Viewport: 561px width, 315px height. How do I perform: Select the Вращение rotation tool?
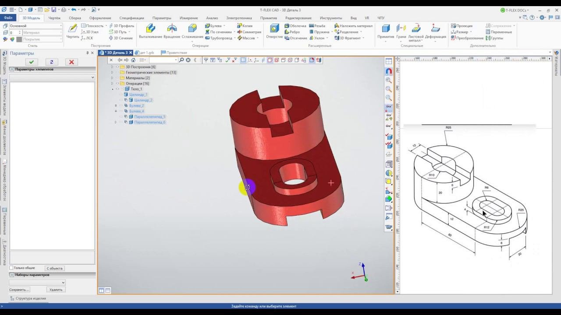172,31
